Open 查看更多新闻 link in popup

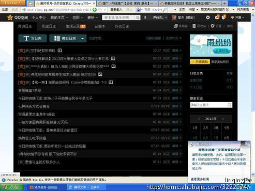coord(200,179)
